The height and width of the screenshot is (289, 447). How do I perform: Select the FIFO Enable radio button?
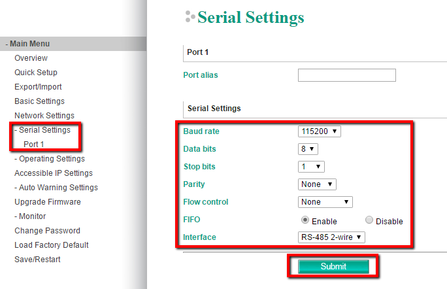[305, 220]
